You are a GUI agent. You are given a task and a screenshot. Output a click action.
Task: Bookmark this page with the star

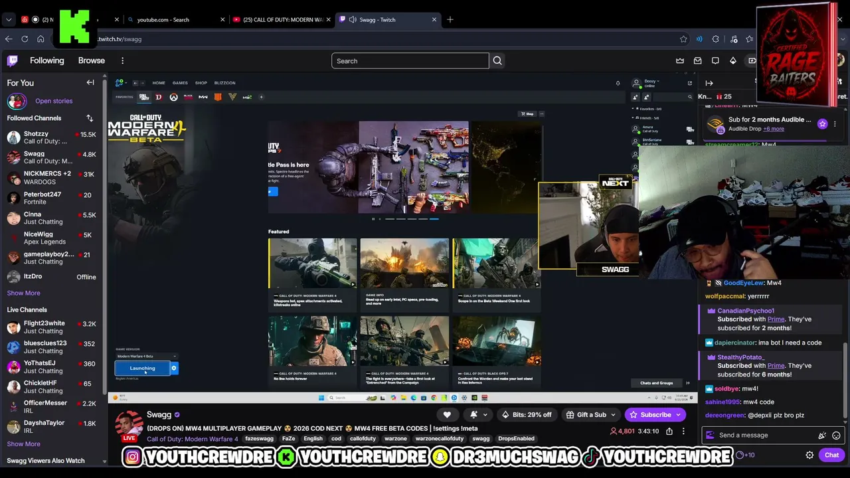tap(683, 39)
